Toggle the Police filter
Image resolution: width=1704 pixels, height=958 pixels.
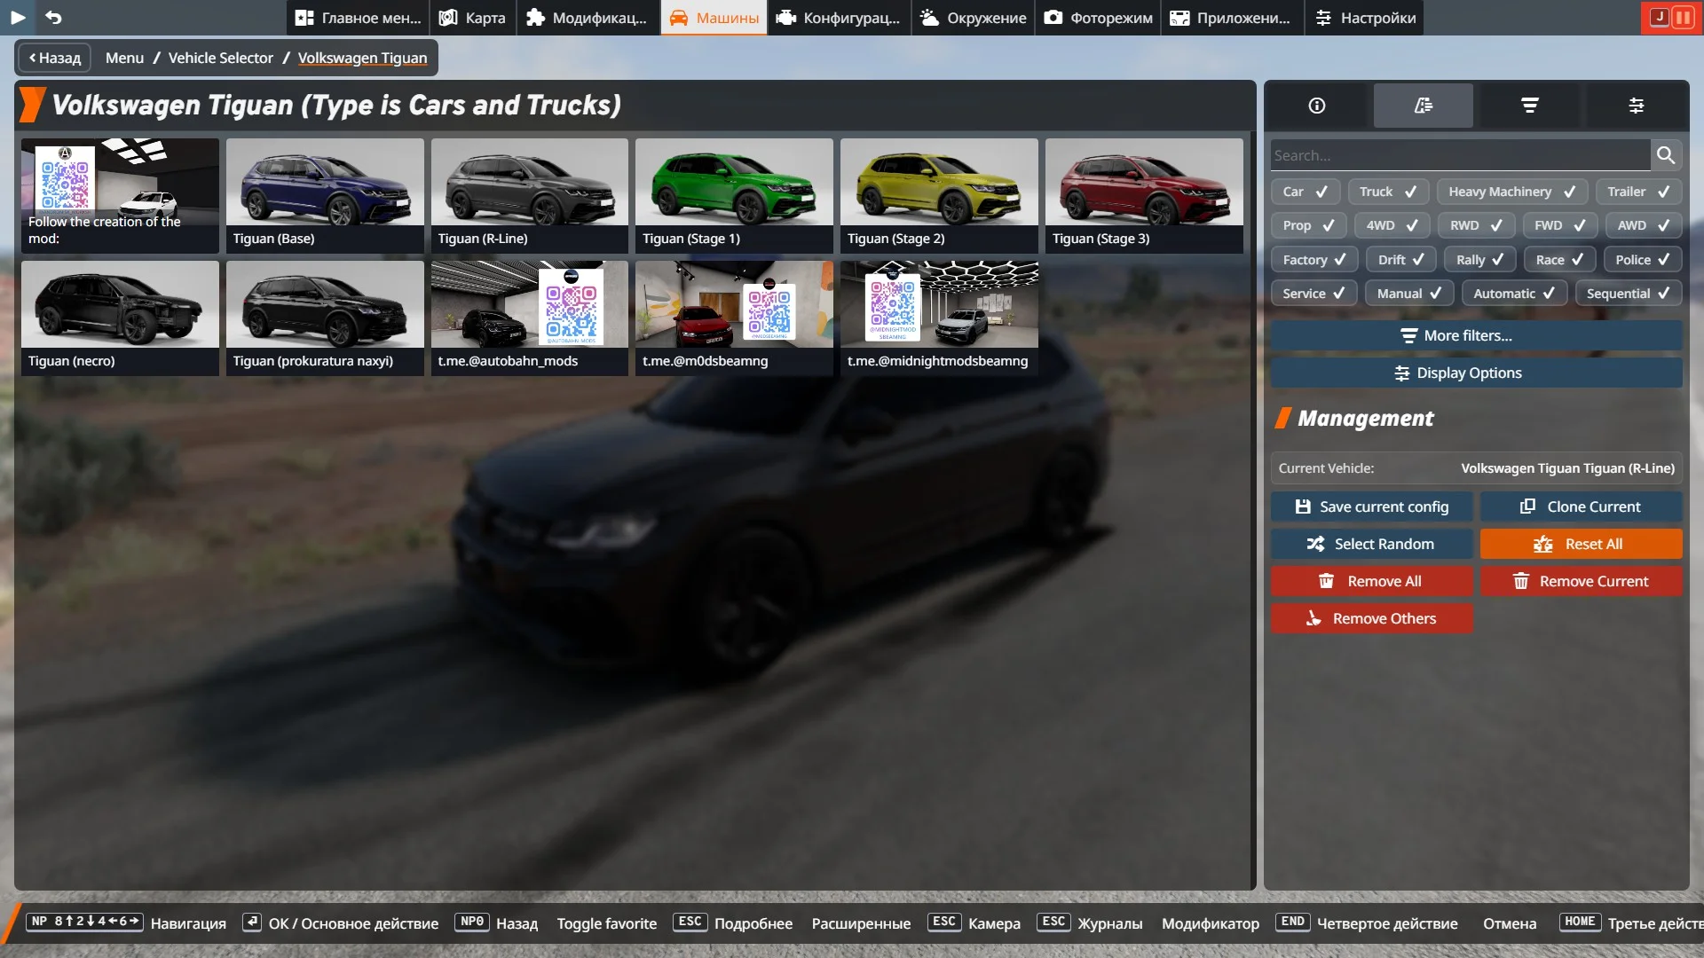[1643, 260]
